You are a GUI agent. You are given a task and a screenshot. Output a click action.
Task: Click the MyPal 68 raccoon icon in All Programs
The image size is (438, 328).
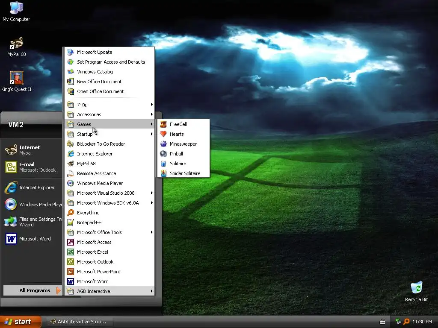[71, 164]
